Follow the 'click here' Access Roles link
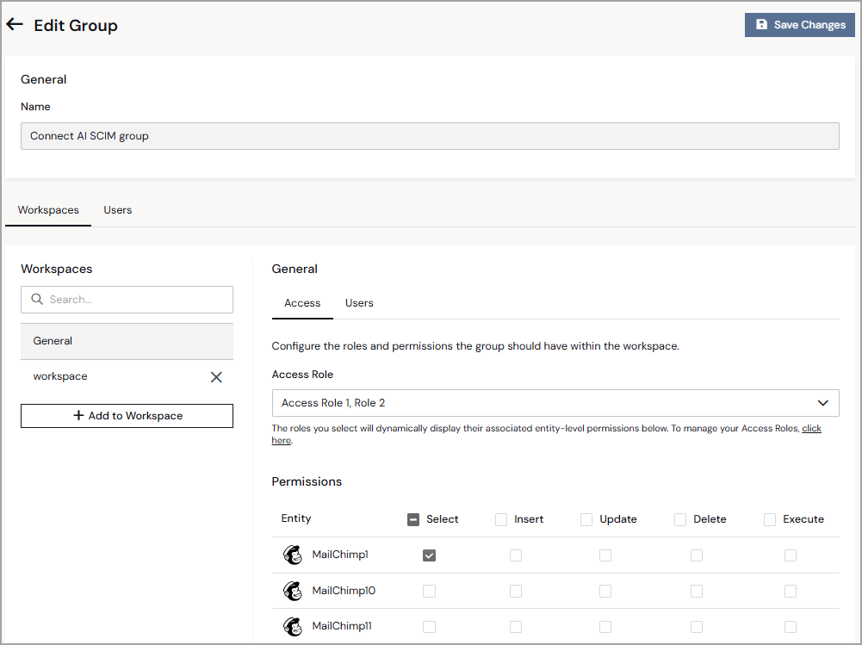This screenshot has width=862, height=645. [811, 428]
